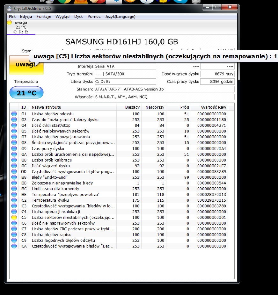Click the blue status orb for attribute 01
This screenshot has width=278, height=295.
[14, 114]
